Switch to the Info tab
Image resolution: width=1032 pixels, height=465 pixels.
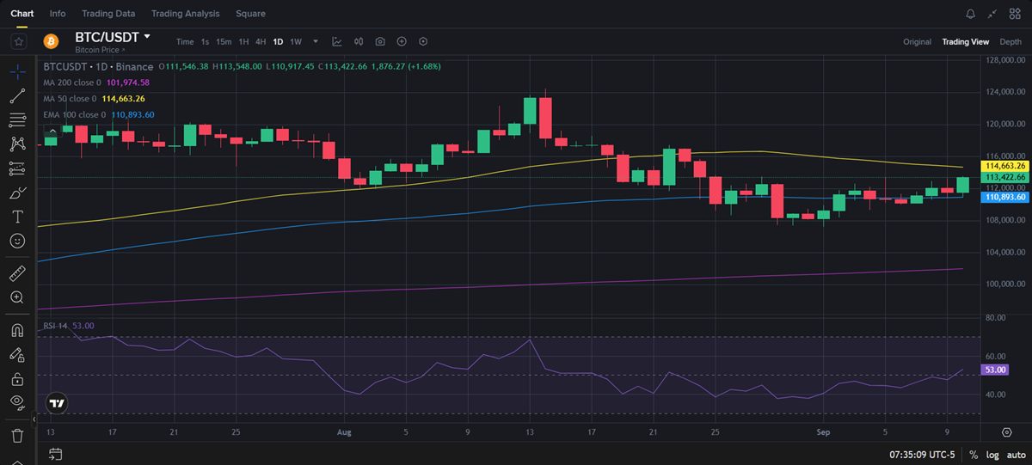click(58, 14)
